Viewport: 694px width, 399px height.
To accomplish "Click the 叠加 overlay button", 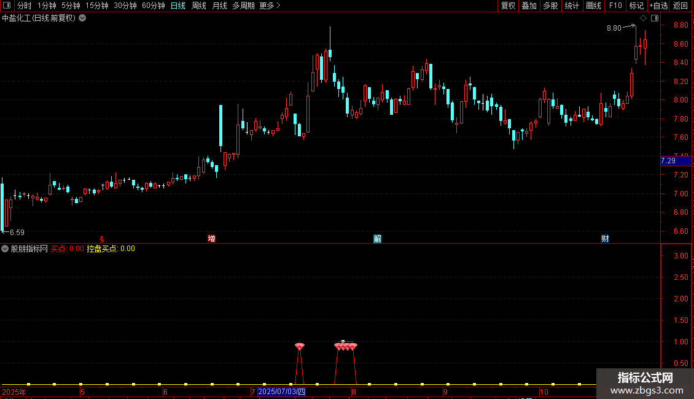I will (x=529, y=6).
